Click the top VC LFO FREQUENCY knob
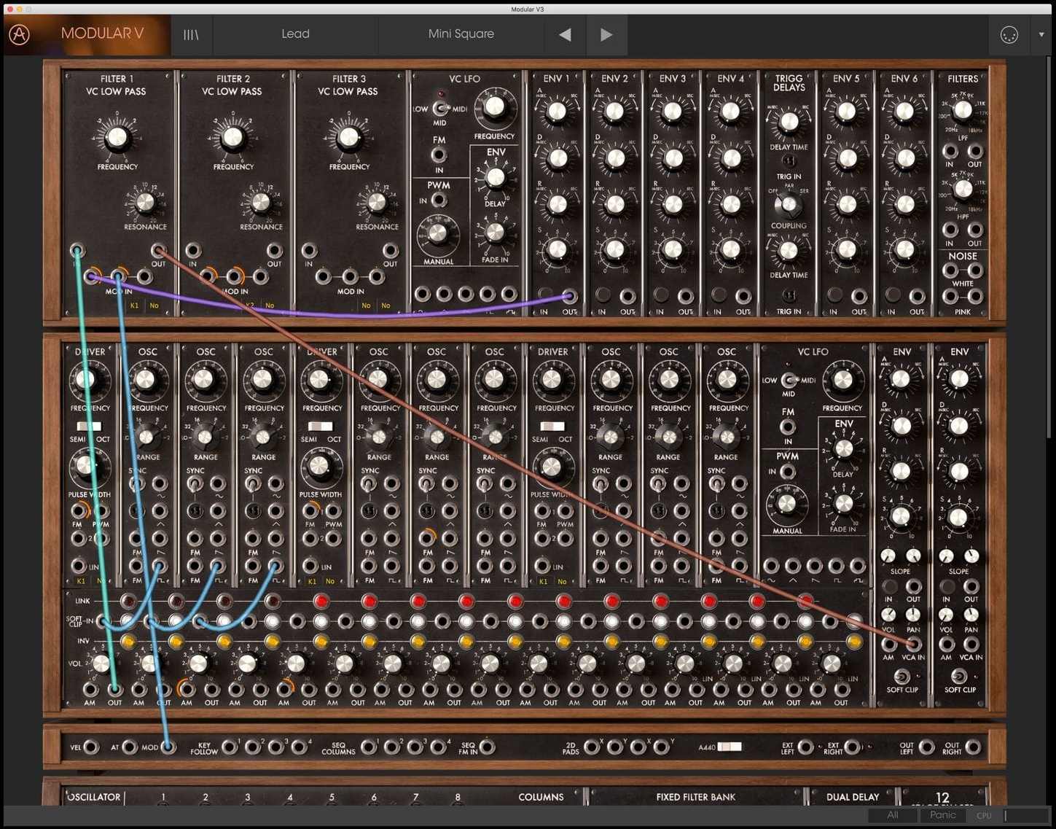The height and width of the screenshot is (829, 1056). pyautogui.click(x=494, y=107)
